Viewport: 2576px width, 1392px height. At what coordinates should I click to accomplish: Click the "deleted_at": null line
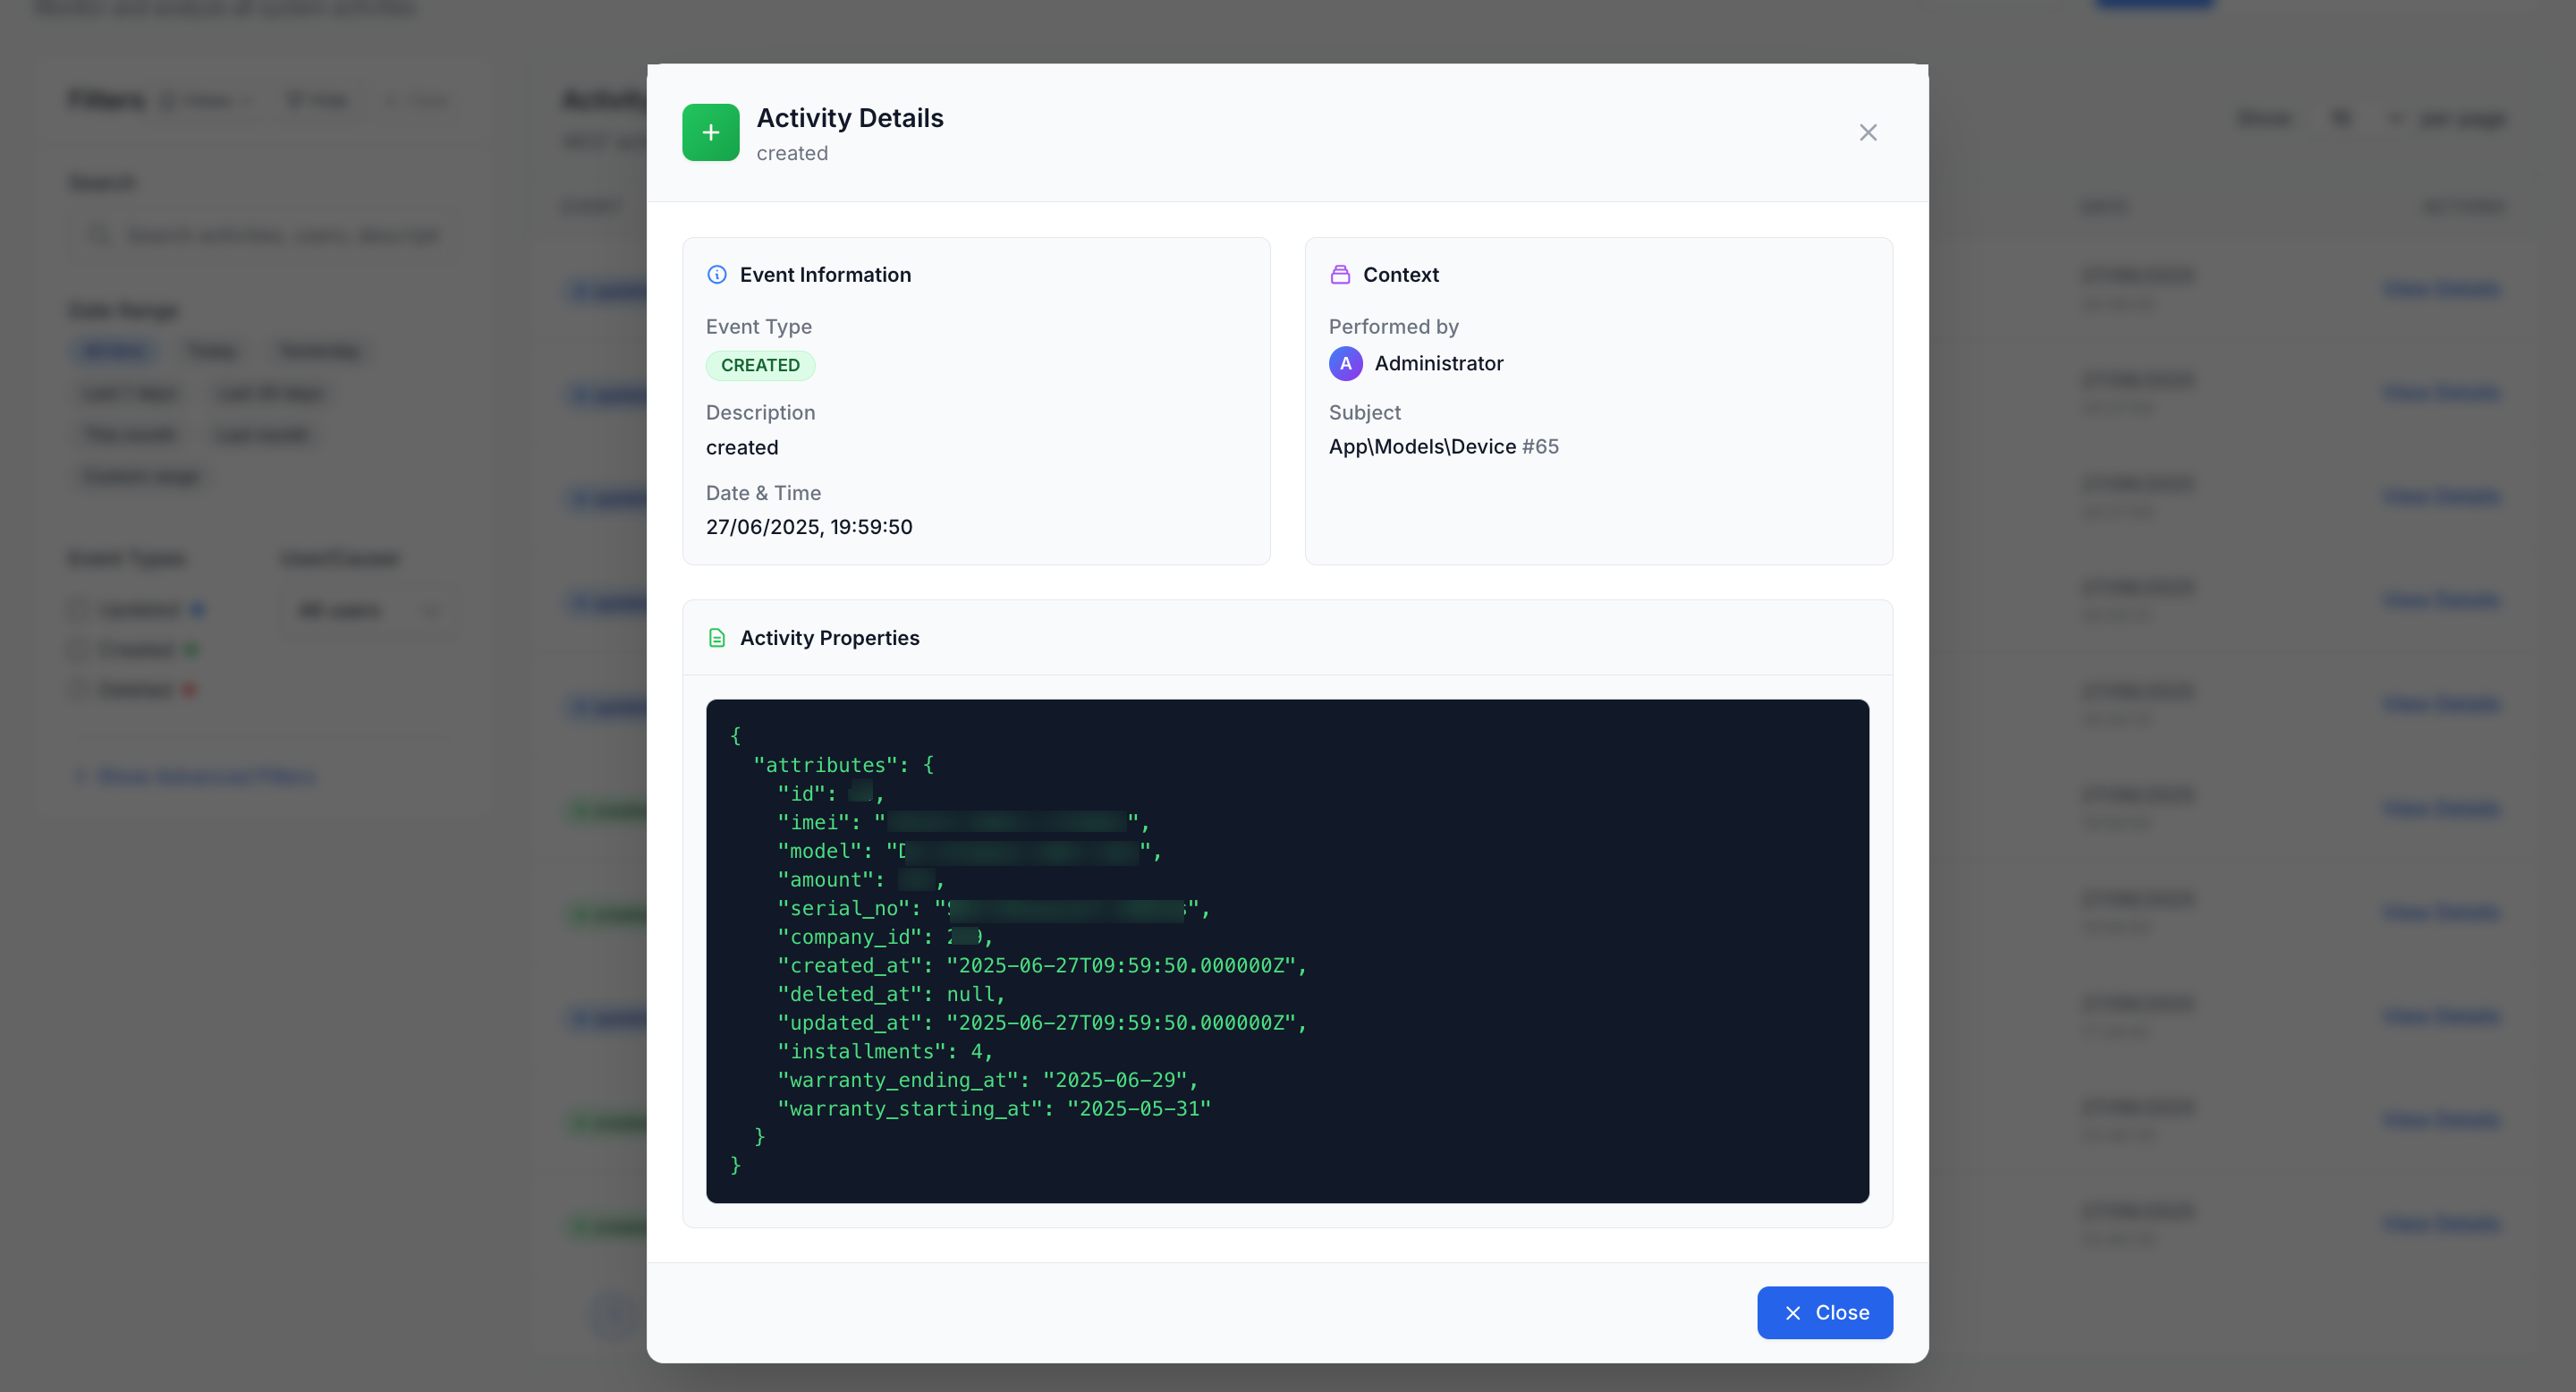pos(891,994)
